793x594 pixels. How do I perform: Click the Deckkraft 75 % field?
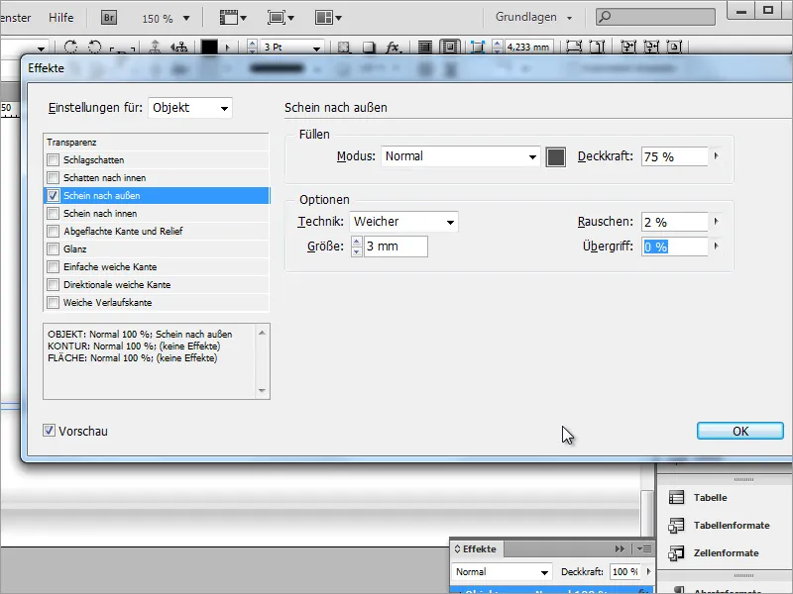coord(675,156)
